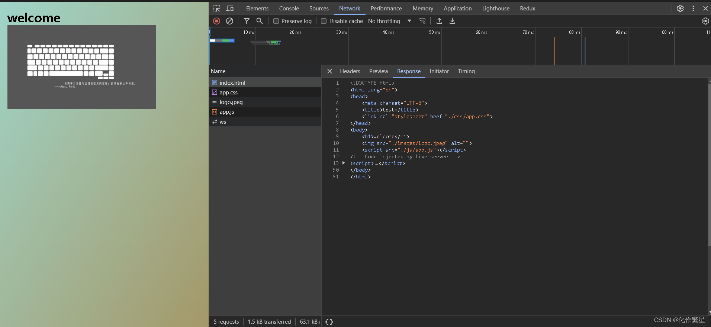Select the app.js request row
Viewport: 711px width, 327px height.
pos(265,112)
